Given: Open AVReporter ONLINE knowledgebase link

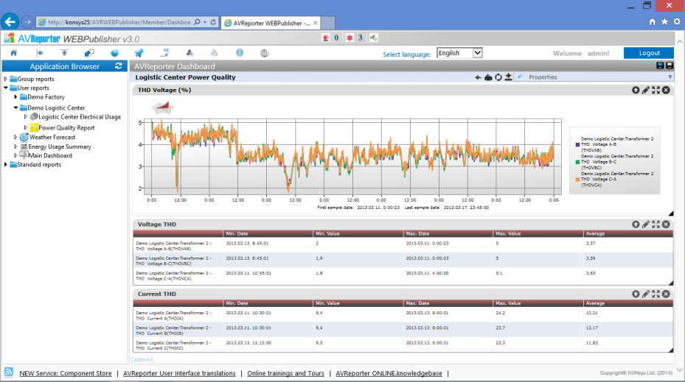Looking at the screenshot, I should [x=389, y=373].
